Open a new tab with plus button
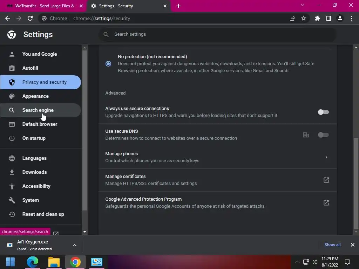 [178, 6]
